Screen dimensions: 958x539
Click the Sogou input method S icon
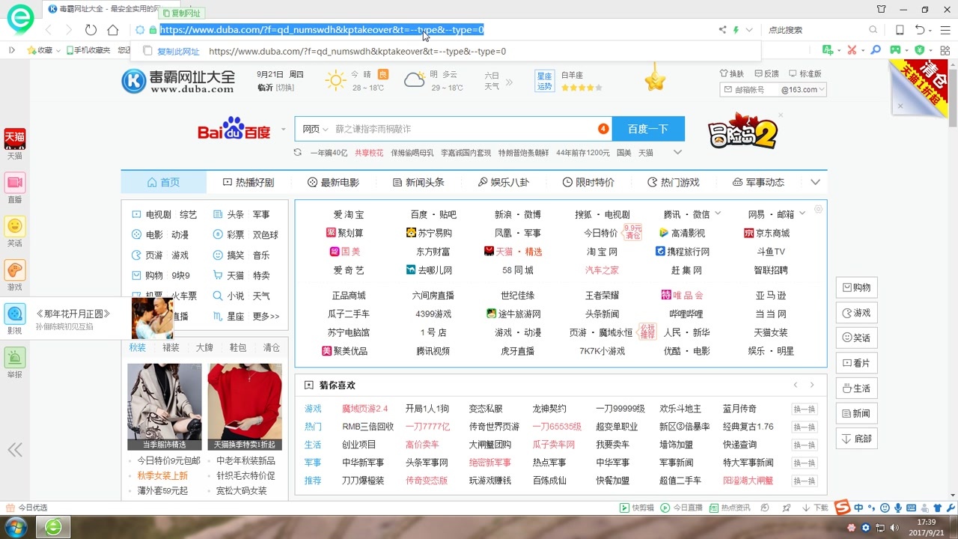point(843,508)
